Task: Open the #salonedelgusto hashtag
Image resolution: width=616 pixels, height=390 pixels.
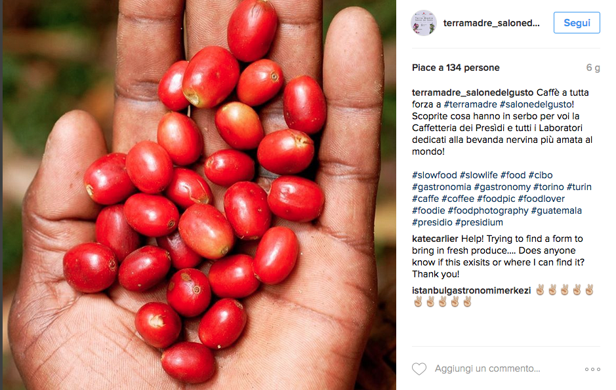Action: pos(535,104)
